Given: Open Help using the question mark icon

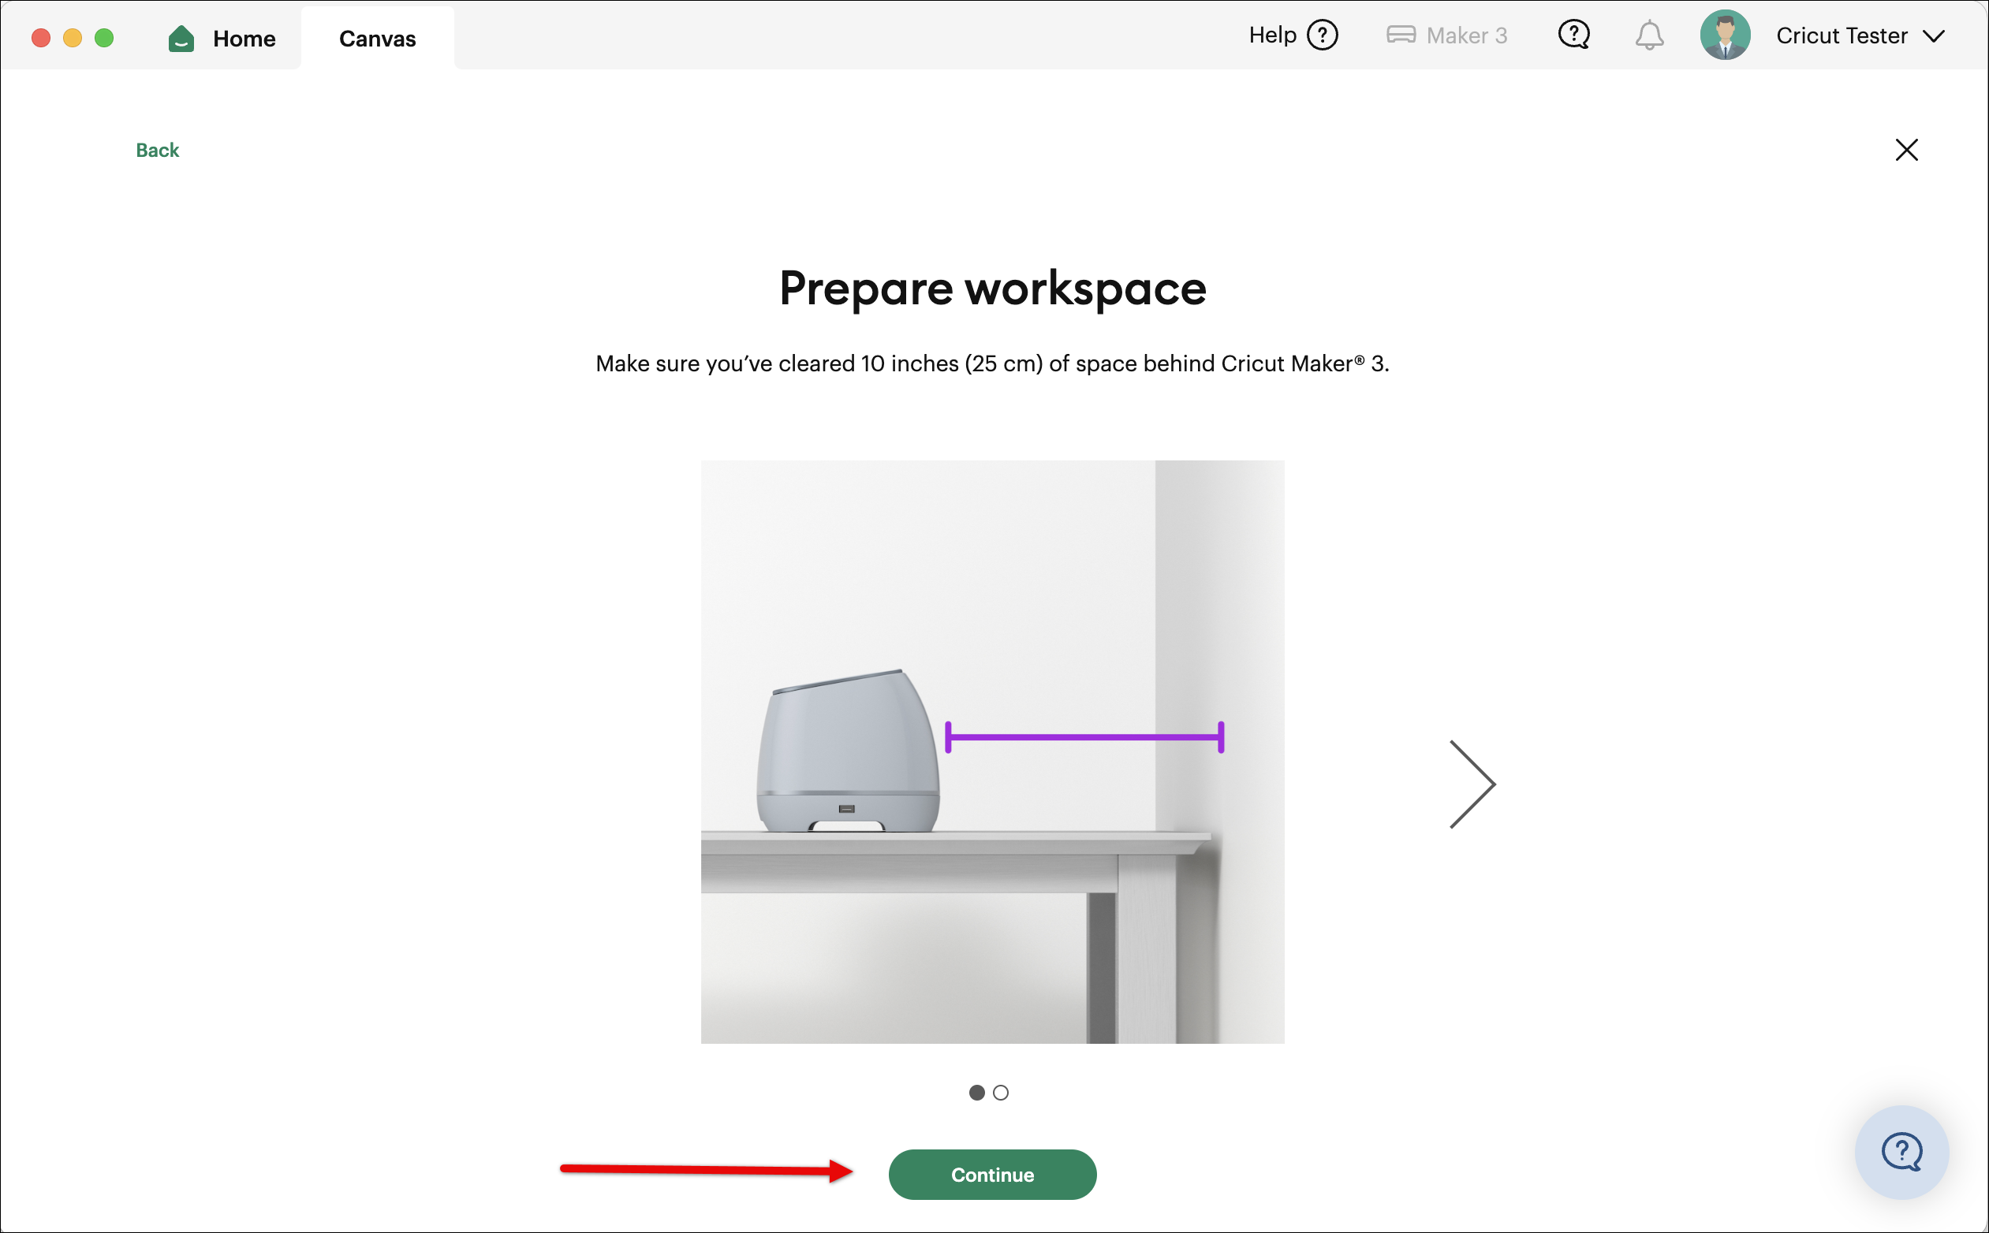Looking at the screenshot, I should (x=1323, y=35).
